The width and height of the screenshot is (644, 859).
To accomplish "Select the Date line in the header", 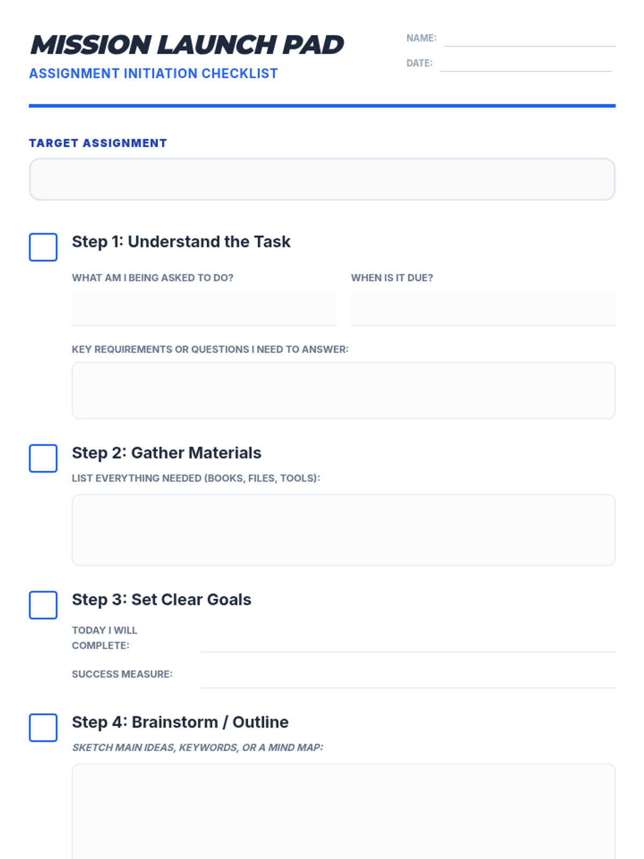I will (526, 64).
